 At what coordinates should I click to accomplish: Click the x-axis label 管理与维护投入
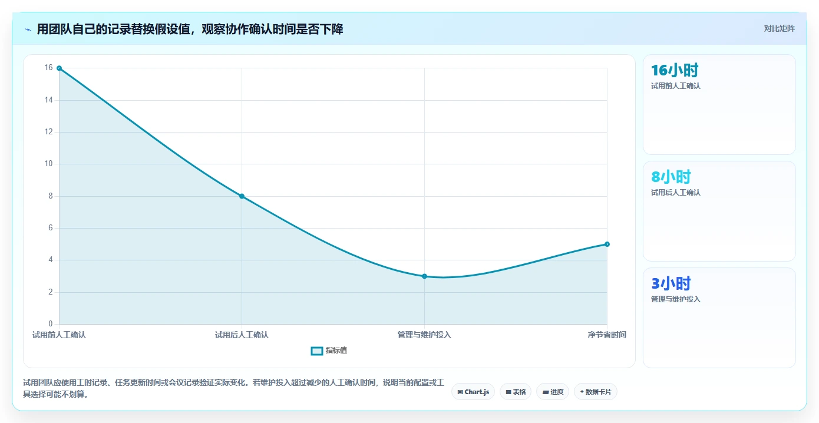click(424, 335)
